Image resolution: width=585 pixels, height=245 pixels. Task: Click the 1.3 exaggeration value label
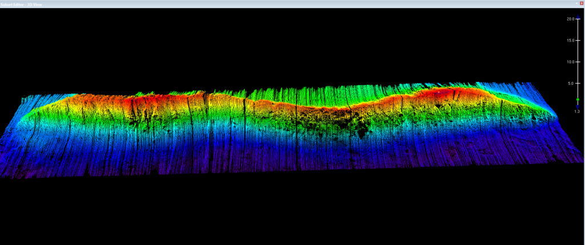pos(577,112)
